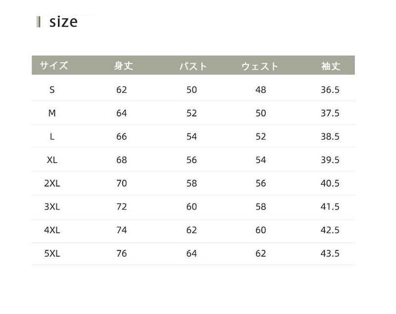Click sleeve length value 39.5
The image size is (396, 314).
330,160
